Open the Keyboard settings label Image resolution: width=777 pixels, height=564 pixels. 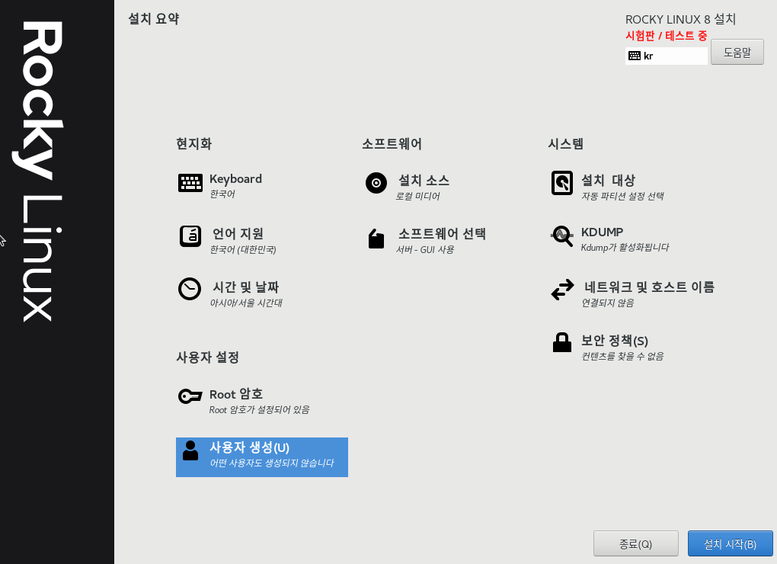click(x=235, y=179)
